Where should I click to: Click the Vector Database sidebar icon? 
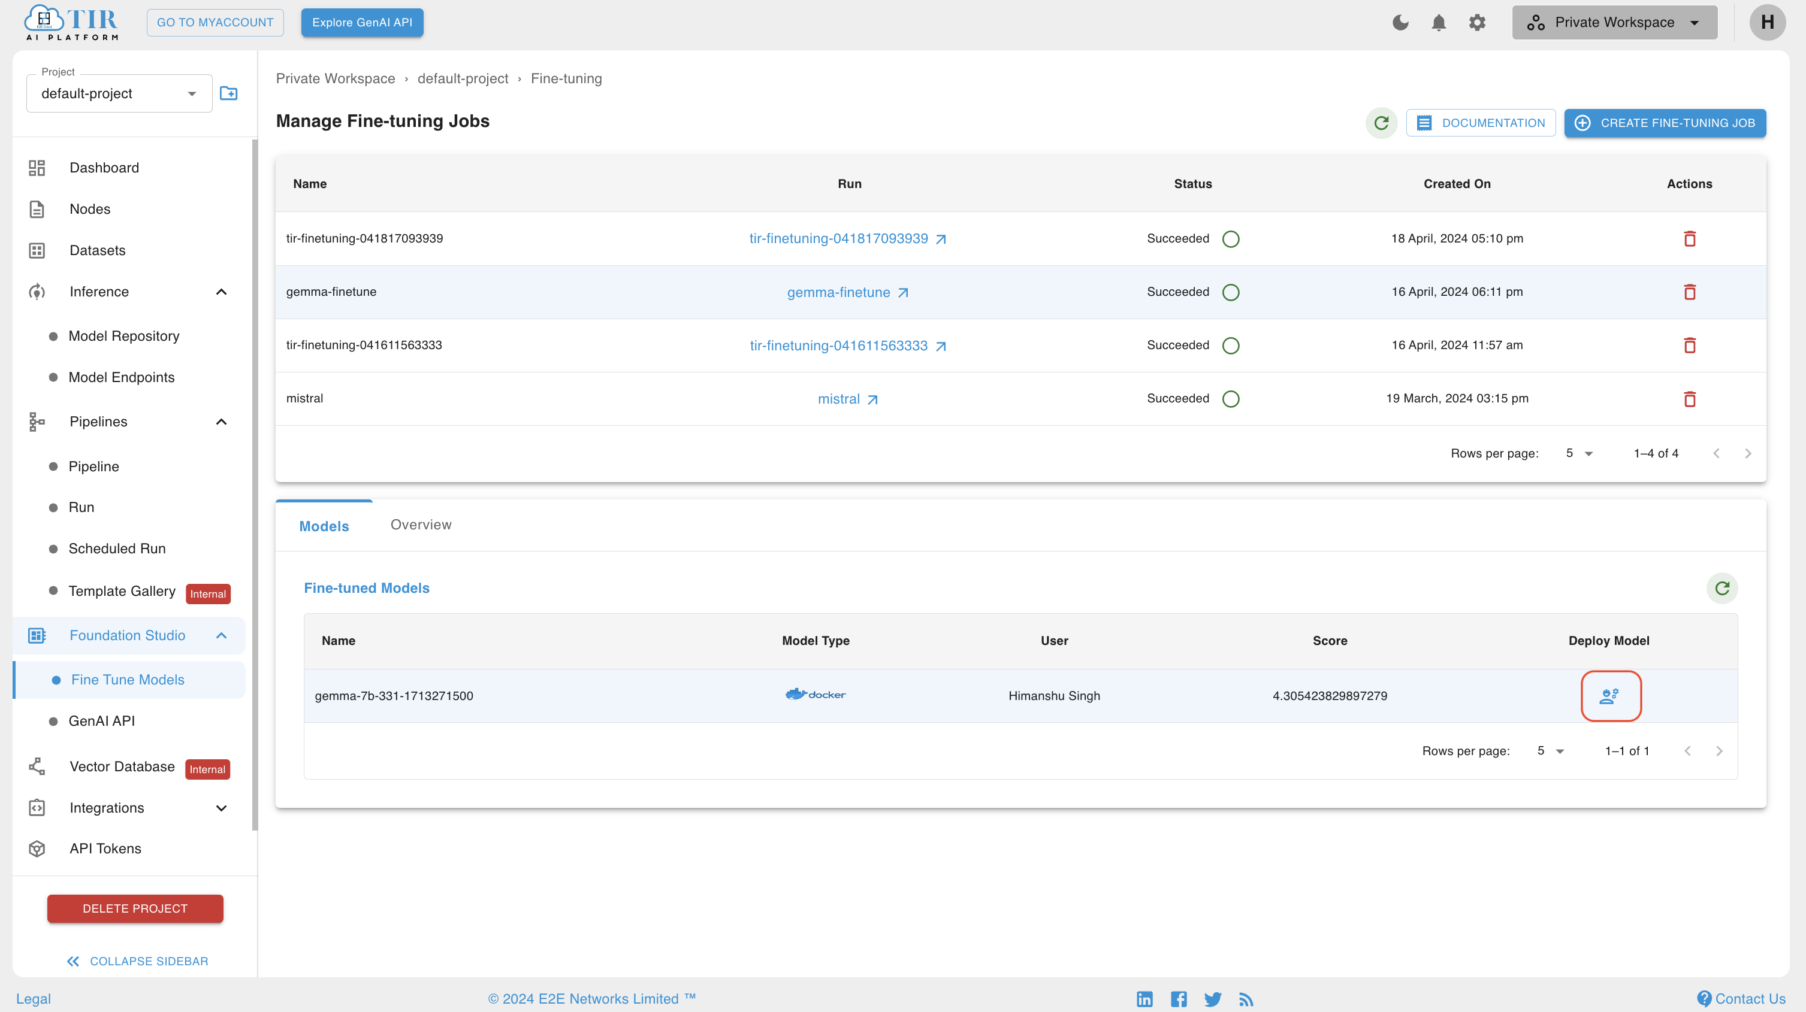click(37, 766)
